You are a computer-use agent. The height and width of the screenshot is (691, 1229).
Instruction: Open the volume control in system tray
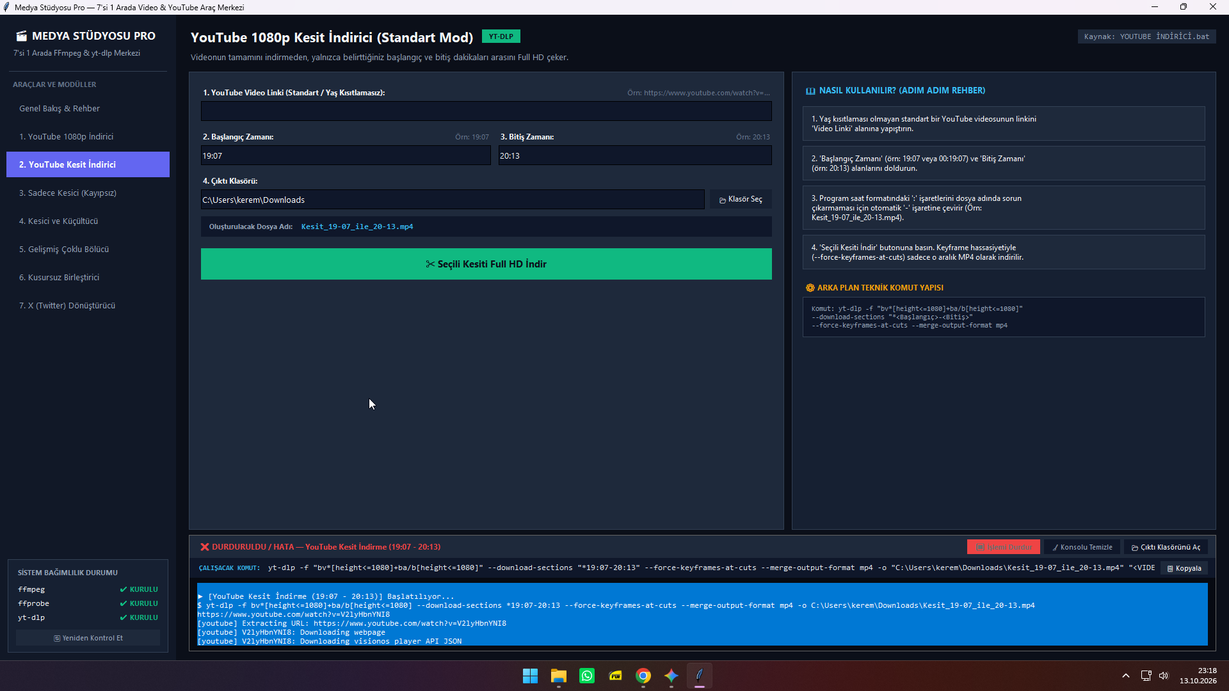(1164, 676)
